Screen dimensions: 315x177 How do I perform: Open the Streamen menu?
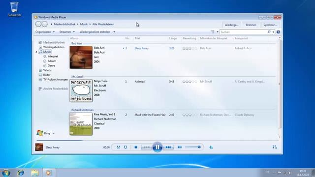click(x=67, y=32)
